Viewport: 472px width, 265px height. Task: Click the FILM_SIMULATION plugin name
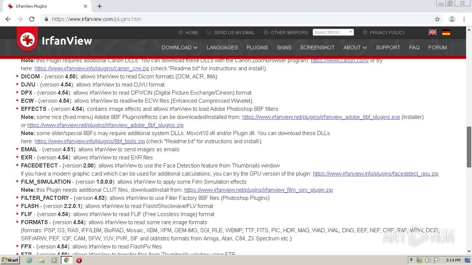click(46, 182)
